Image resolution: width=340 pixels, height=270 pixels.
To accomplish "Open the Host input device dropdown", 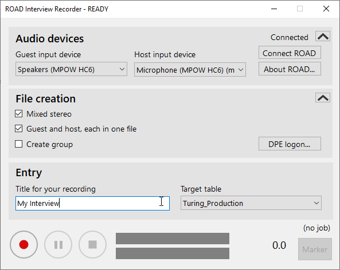I will click(190, 70).
